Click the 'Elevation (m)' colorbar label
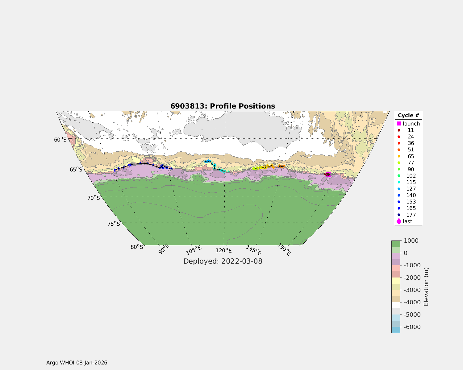The width and height of the screenshot is (463, 370). click(426, 286)
